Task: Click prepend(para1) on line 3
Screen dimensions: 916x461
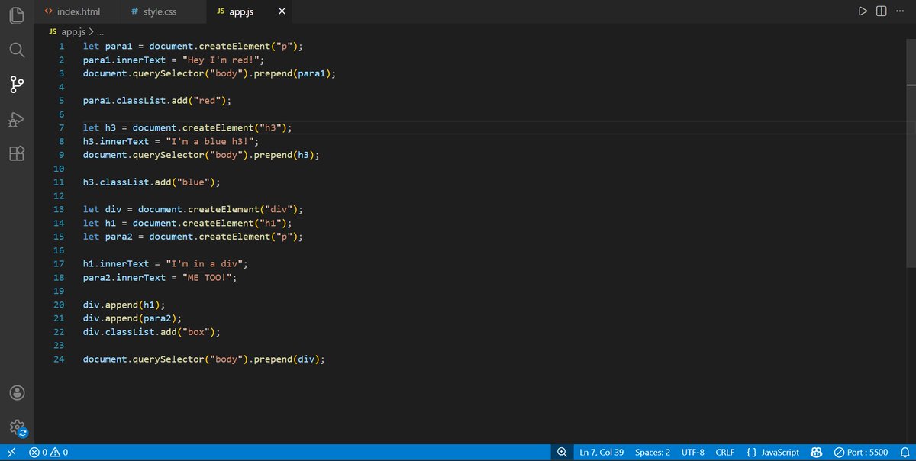Action: pos(291,73)
